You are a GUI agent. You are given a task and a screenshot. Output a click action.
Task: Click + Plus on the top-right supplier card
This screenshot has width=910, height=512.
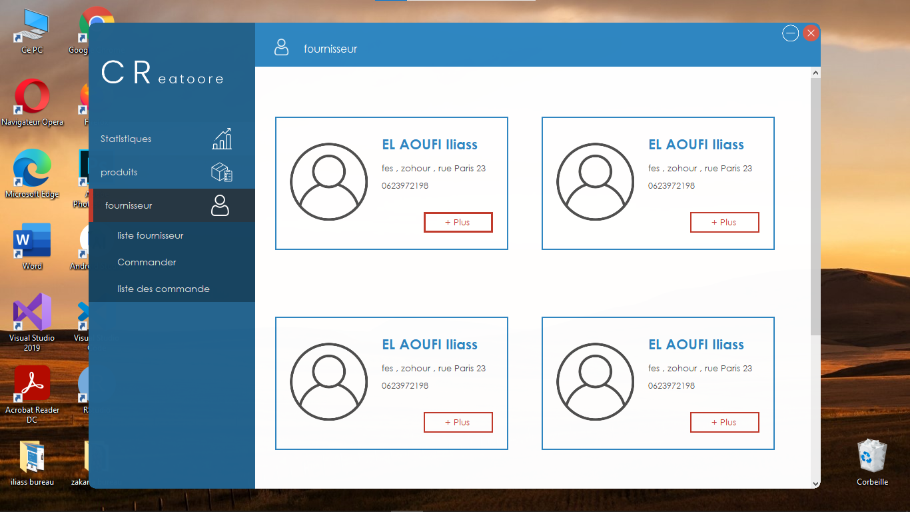coord(725,222)
